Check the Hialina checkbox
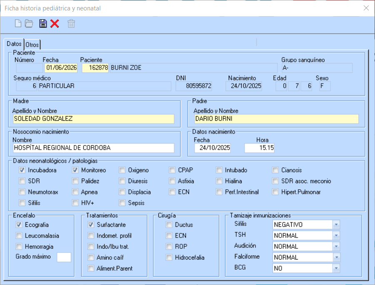The width and height of the screenshot is (375, 285). click(x=219, y=181)
